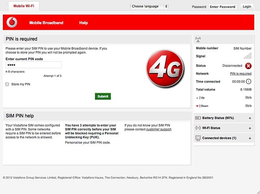Click the battery icon in Battery Status
Screen dimensions: 260x194
pos(198,118)
